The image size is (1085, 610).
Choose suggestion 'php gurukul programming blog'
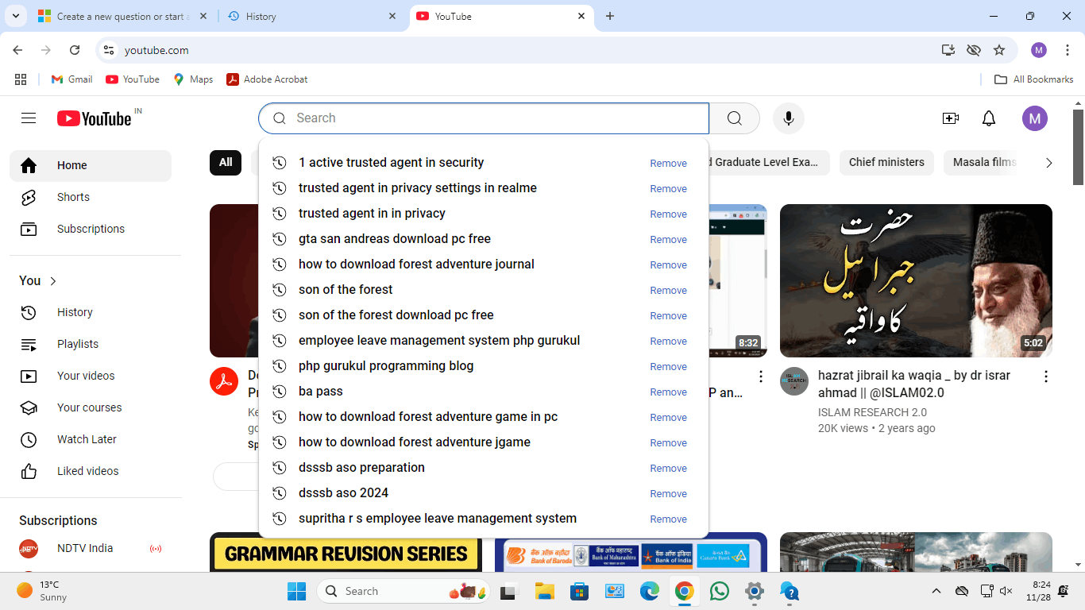click(x=483, y=366)
